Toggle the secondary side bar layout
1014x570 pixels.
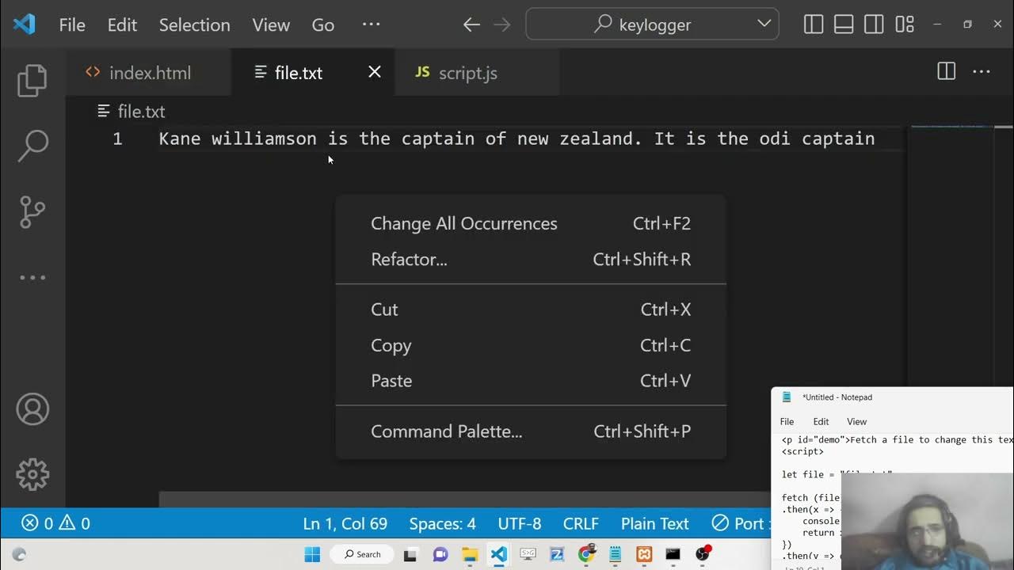point(874,25)
